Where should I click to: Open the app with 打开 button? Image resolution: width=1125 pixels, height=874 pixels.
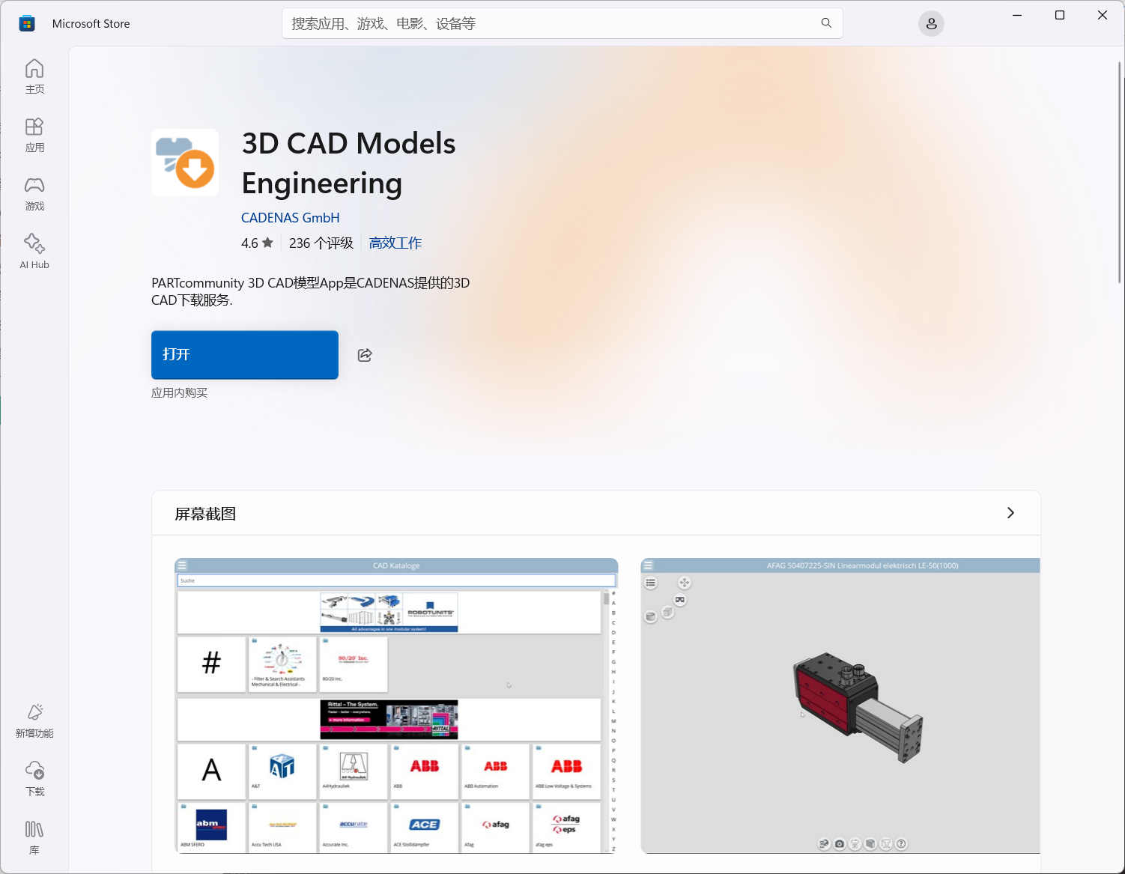pyautogui.click(x=245, y=355)
